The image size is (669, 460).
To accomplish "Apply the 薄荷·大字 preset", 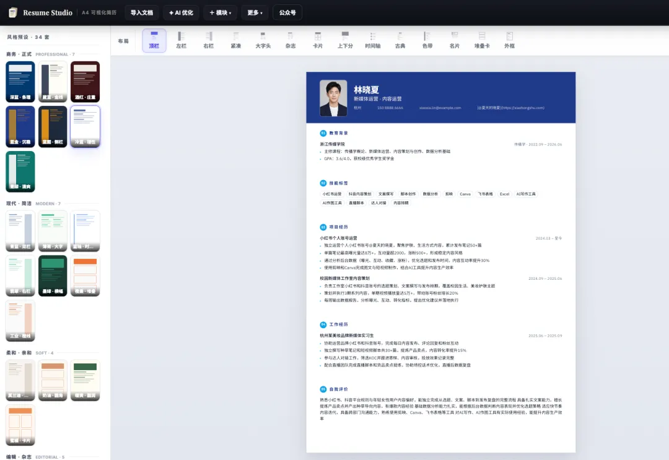I will pos(53,231).
